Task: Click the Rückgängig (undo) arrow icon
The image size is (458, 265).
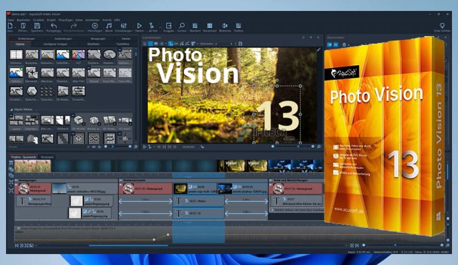Action: click(x=54, y=26)
